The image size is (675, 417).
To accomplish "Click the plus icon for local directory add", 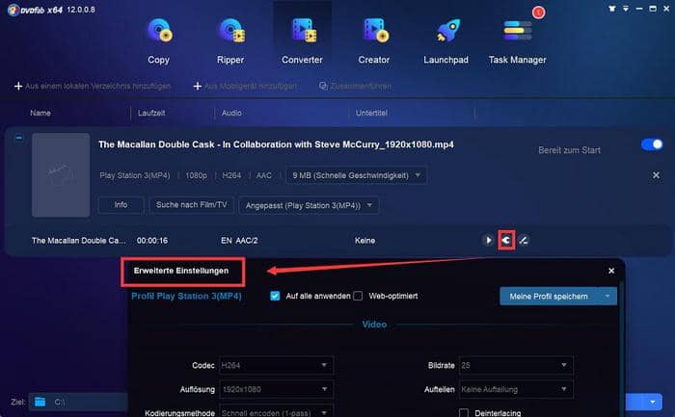I will 18,86.
